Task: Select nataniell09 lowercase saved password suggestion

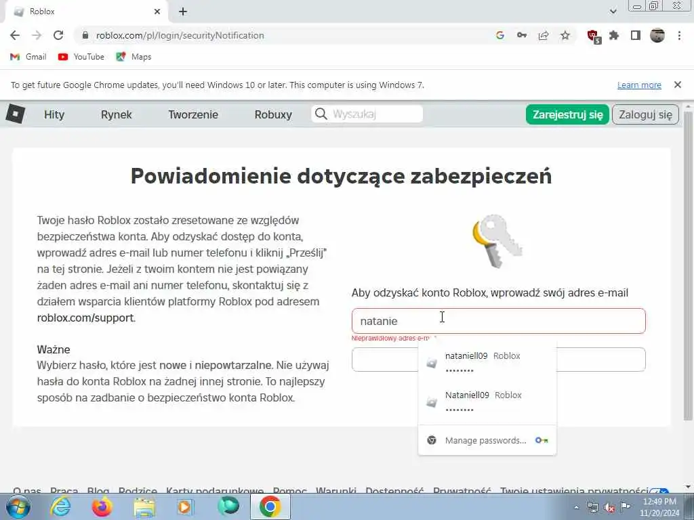Action: pos(487,362)
